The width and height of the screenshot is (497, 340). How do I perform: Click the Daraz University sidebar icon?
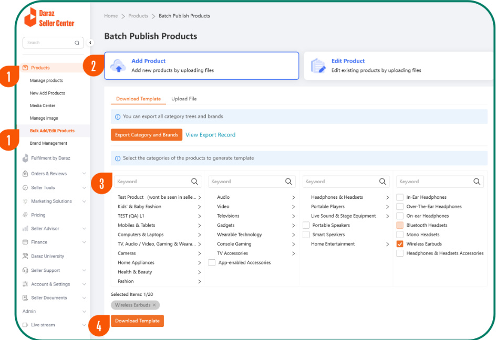26,256
